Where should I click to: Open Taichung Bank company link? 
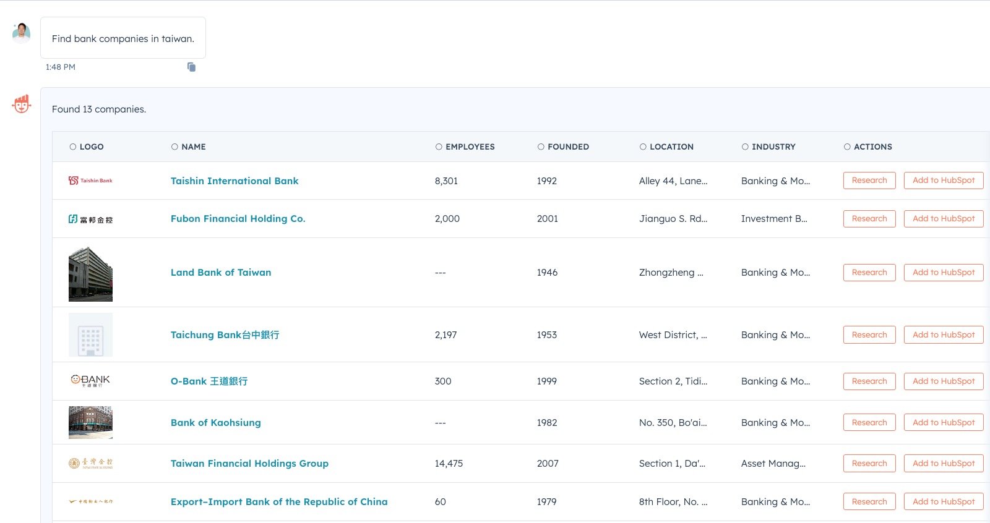[225, 334]
